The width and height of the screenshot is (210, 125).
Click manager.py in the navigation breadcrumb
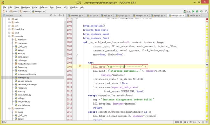pyautogui.click(x=38, y=12)
